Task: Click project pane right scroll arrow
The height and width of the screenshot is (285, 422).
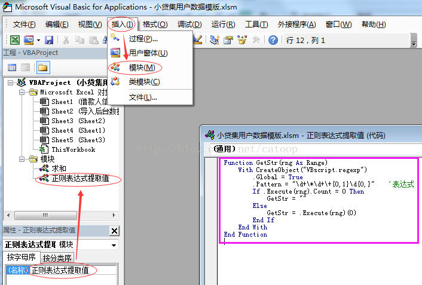Action: click(x=114, y=215)
